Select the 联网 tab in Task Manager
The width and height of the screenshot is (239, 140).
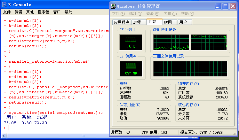[x=168, y=22]
